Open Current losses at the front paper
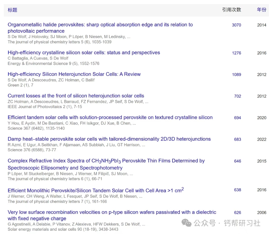Screen dimensions: 273x237 tap(76, 96)
